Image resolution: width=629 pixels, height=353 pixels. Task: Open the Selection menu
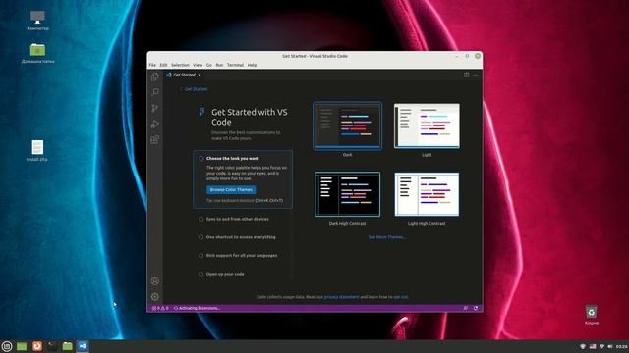tap(180, 65)
